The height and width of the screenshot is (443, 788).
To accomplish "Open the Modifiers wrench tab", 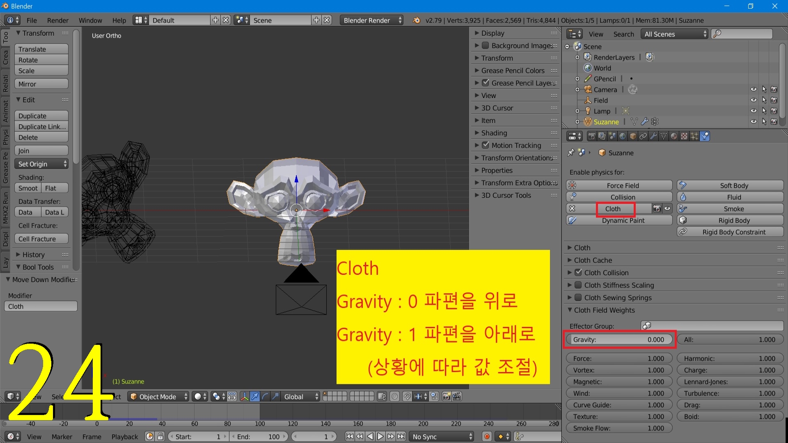I will click(653, 136).
